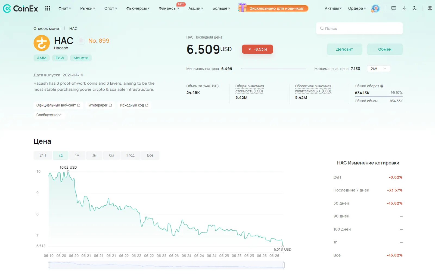Screen dimensions: 435x278
Task: Click the PoW tag
Action: pyautogui.click(x=60, y=58)
